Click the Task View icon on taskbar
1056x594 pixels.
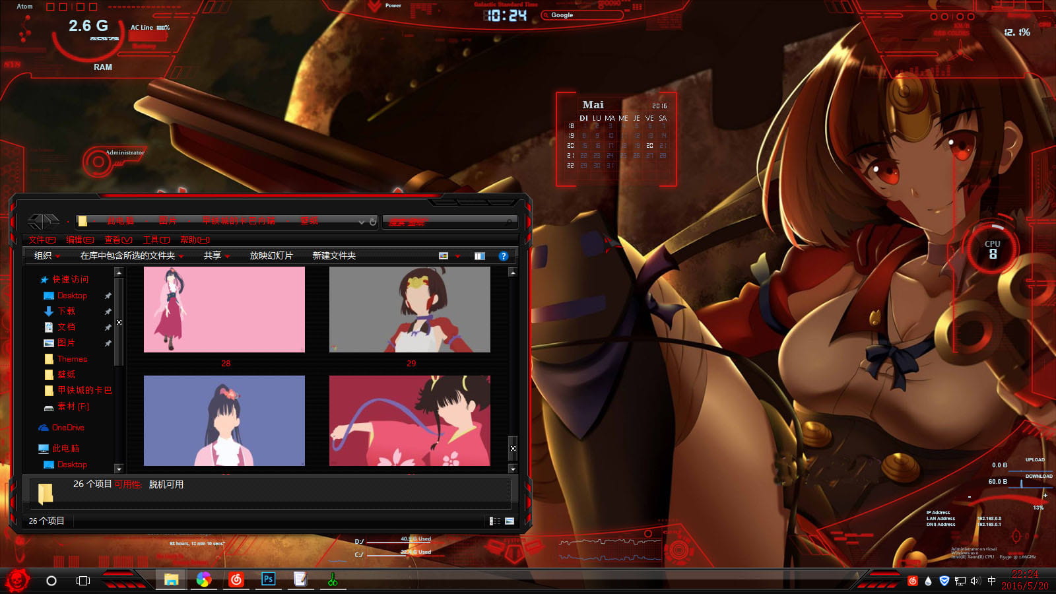tap(83, 581)
